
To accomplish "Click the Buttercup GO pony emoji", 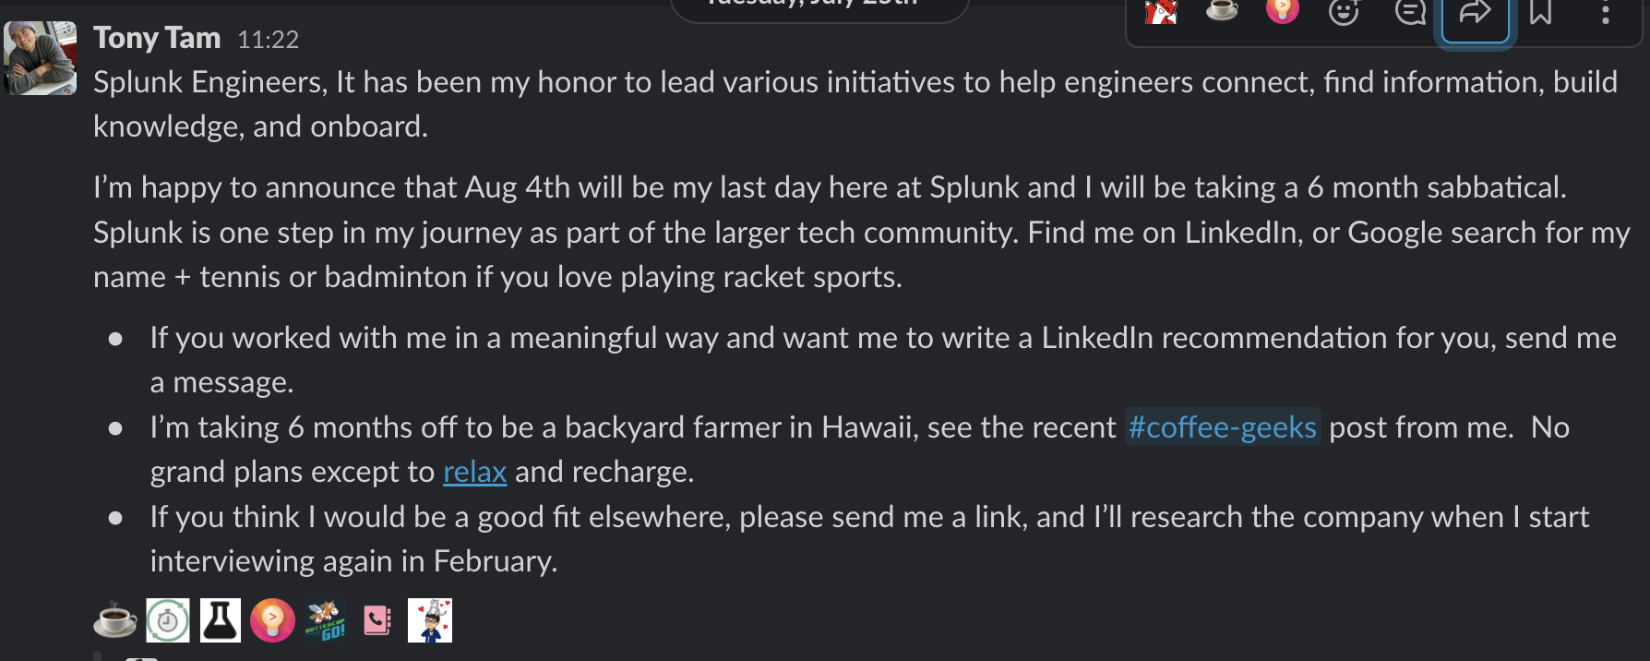I will coord(325,620).
